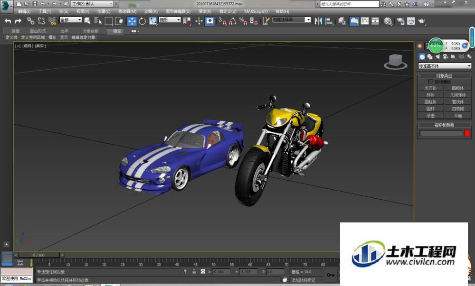Create a 长方体 box primitive
The height and width of the screenshot is (286, 475).
[430, 88]
